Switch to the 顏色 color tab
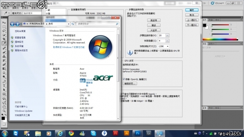 (204, 20)
